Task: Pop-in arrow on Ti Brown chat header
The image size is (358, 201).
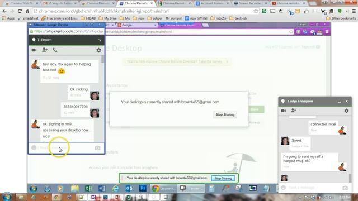Action: [x=100, y=40]
